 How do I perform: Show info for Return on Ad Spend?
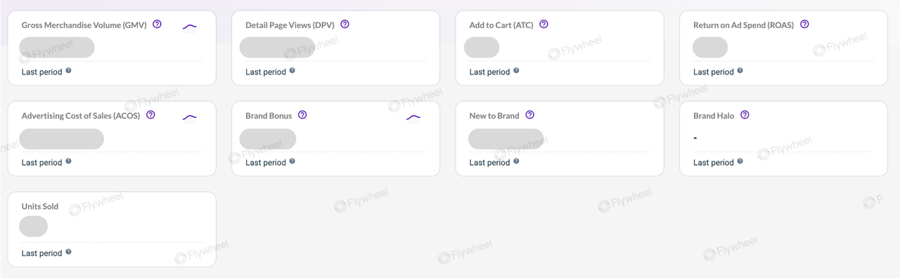[x=804, y=24]
